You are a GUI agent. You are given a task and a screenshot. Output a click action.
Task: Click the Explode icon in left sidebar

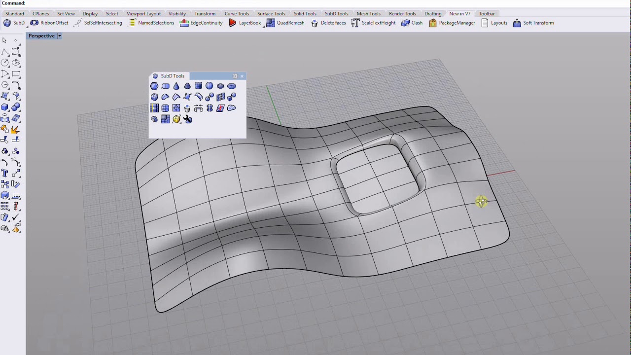[16, 130]
